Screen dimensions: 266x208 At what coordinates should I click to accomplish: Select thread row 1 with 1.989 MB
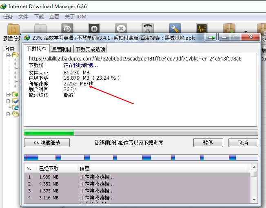(x=137, y=177)
